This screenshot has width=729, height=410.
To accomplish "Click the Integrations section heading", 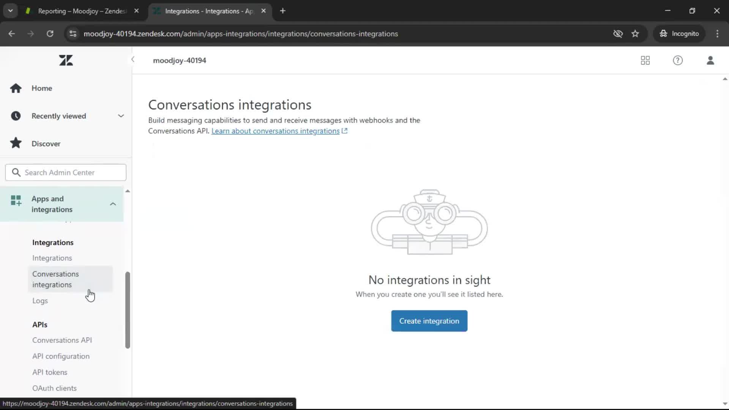I will [x=53, y=242].
